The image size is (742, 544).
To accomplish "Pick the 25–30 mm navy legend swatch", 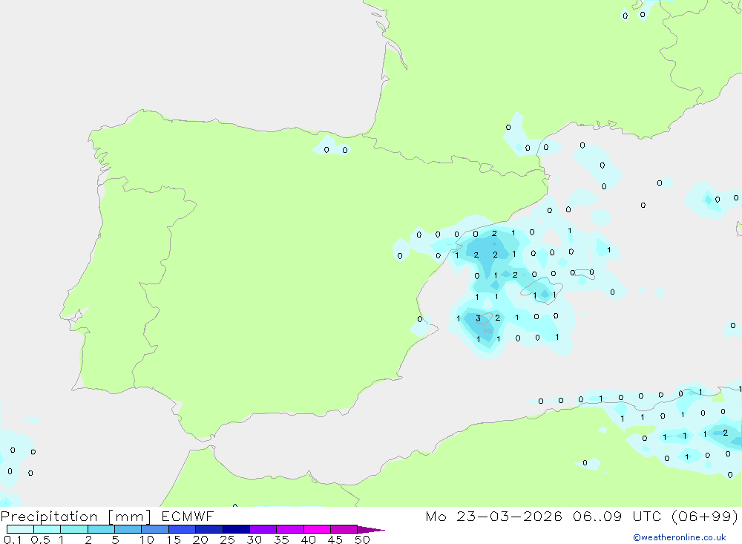I will click(x=236, y=529).
